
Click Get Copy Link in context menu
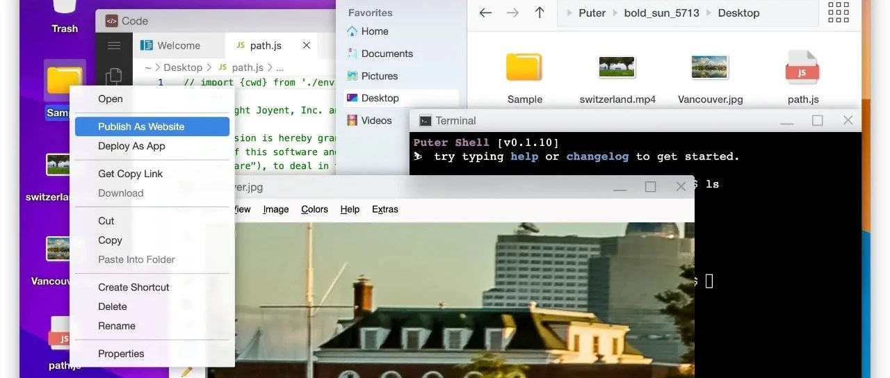[x=130, y=174]
